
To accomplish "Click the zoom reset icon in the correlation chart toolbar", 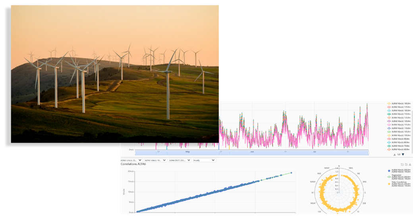I will 406,164.
